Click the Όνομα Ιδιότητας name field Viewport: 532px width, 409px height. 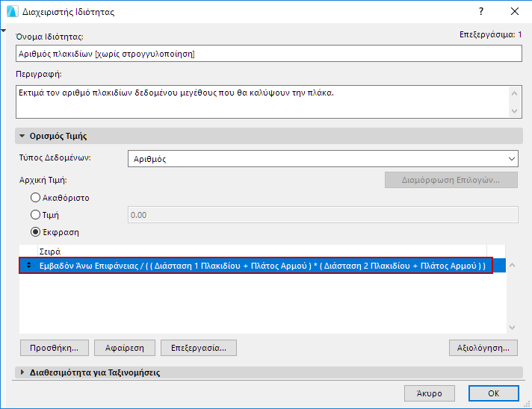pos(268,54)
